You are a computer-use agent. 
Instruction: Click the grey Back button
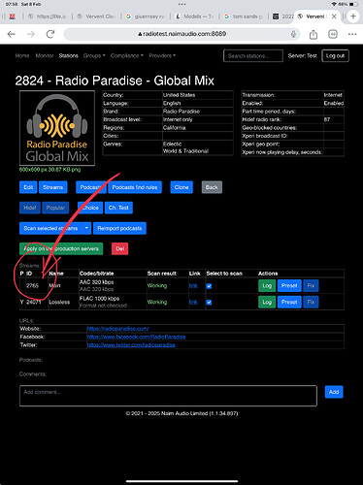pyautogui.click(x=212, y=187)
